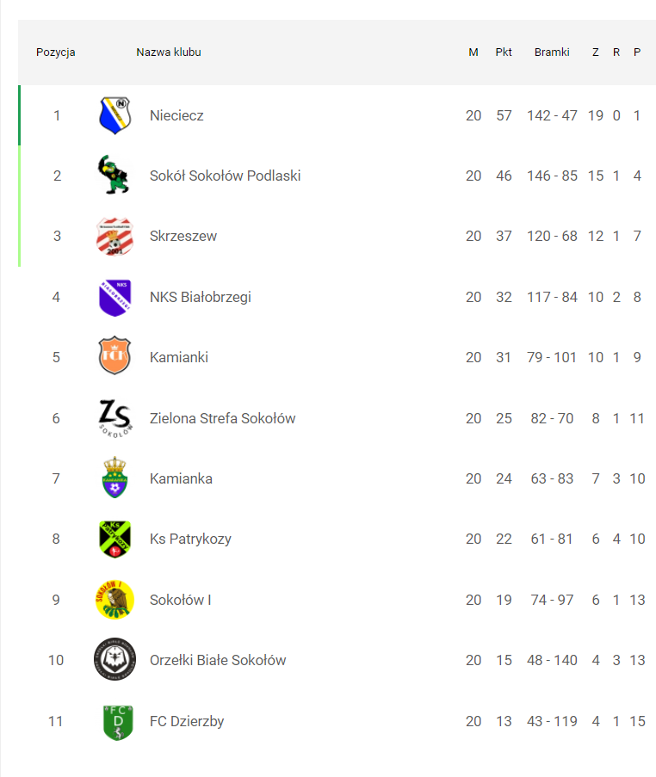Select the crowned Kamianka crest

114,478
